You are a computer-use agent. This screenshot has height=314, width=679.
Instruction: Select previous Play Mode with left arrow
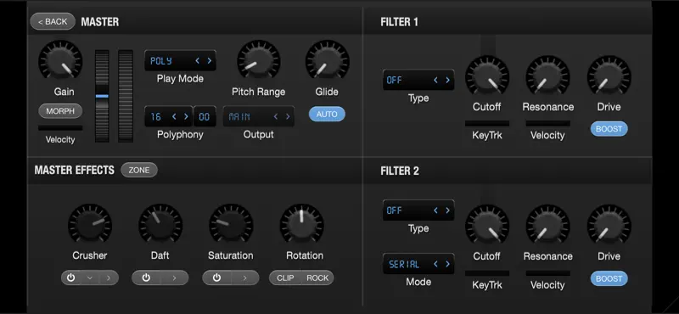pyautogui.click(x=198, y=60)
